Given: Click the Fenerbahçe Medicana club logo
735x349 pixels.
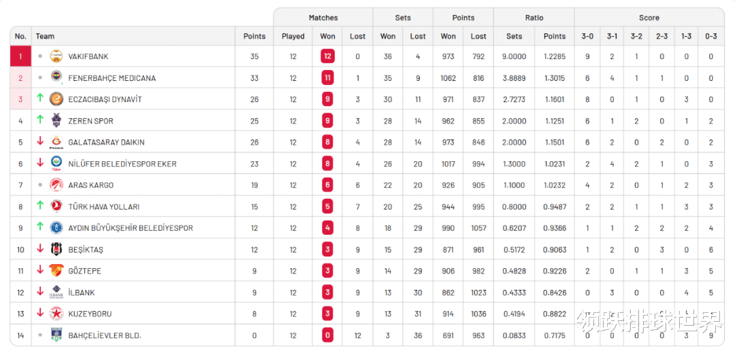Looking at the screenshot, I should coord(56,78).
